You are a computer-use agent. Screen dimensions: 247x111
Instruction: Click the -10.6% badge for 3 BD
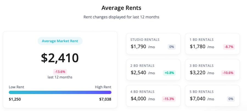pos(228,73)
